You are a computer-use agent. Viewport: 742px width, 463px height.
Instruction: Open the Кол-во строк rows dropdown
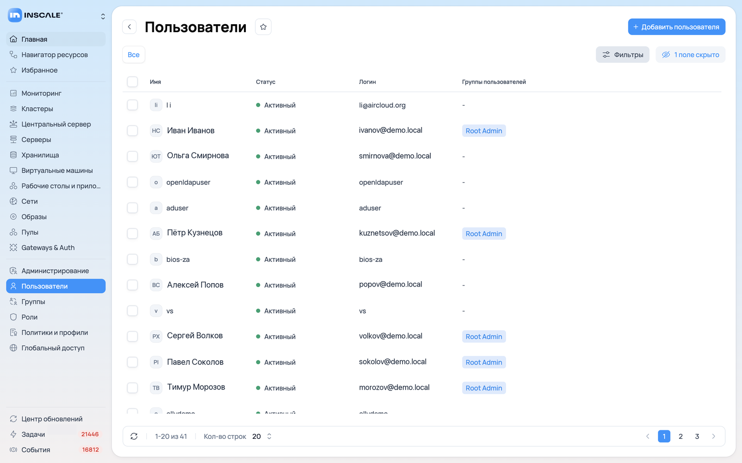point(262,436)
